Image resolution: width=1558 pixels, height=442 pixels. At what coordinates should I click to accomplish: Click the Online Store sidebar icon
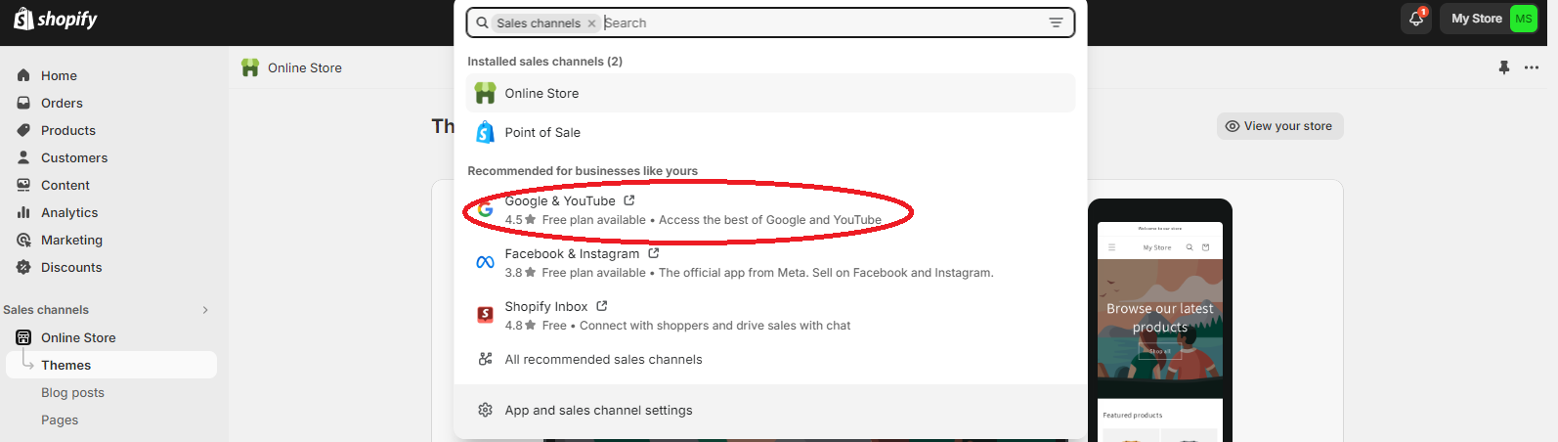(x=23, y=337)
